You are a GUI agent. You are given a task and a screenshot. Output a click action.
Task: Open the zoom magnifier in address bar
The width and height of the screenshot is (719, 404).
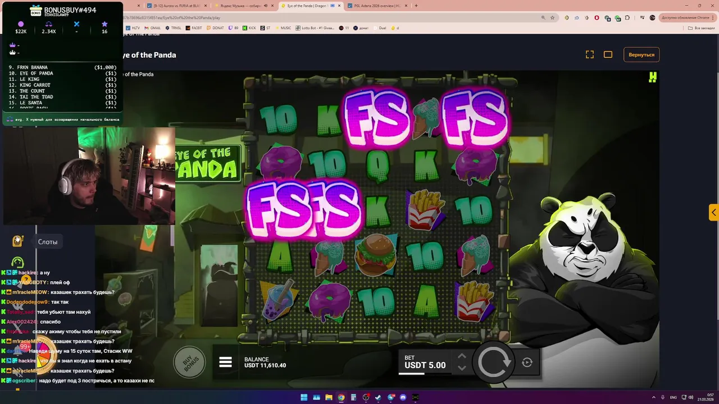coord(543,18)
